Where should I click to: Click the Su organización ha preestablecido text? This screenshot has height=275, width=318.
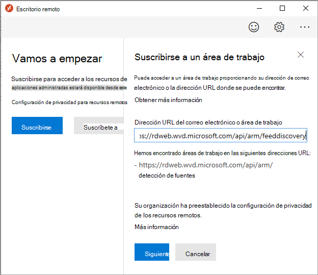tap(223, 210)
